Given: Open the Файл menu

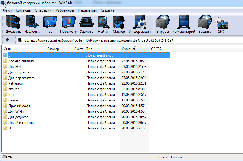Looking at the screenshot, I should [x=7, y=10].
